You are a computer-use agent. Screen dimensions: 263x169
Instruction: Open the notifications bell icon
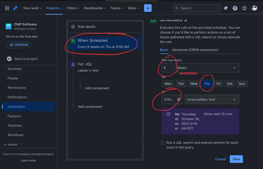tap(226, 8)
